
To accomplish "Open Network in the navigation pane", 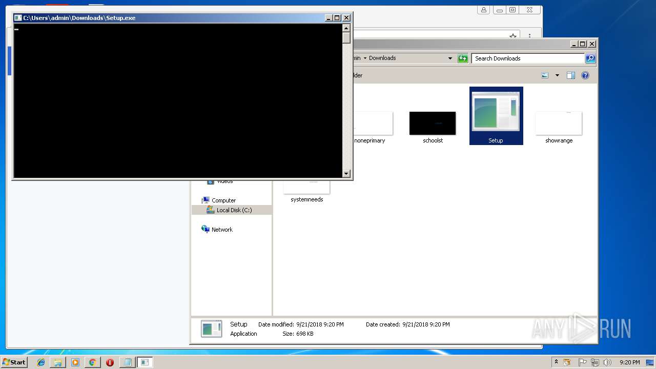I will click(222, 230).
